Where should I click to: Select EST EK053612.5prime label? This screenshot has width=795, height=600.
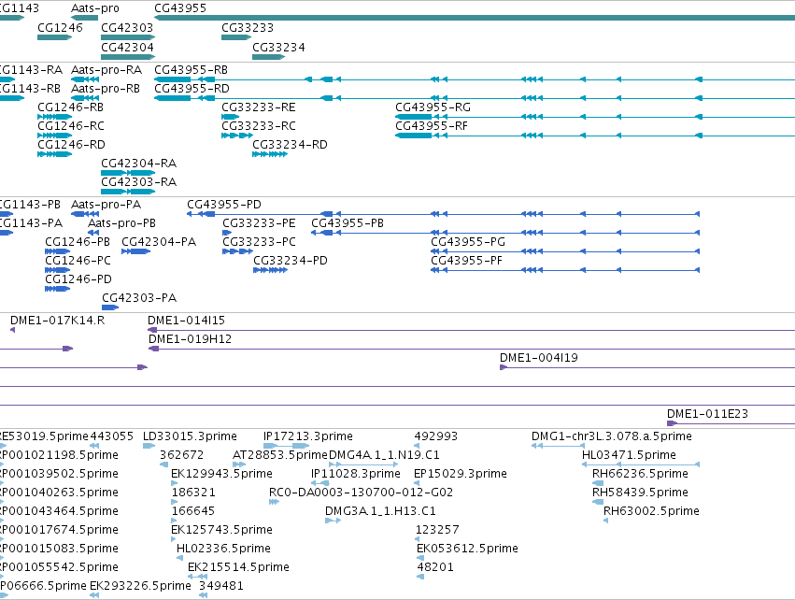467,549
